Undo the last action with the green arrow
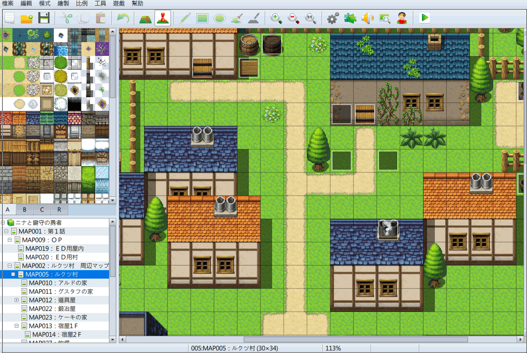The width and height of the screenshot is (527, 353). pyautogui.click(x=123, y=18)
